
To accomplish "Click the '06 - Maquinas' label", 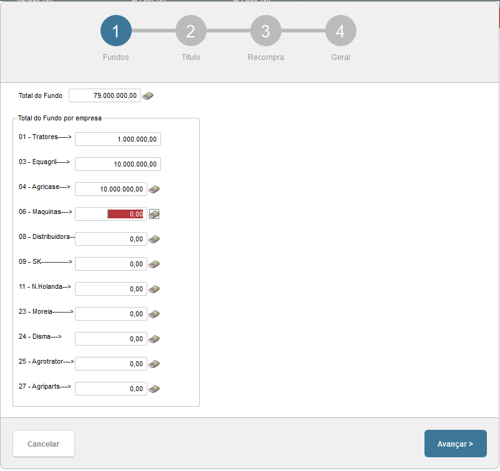I will (x=46, y=211).
